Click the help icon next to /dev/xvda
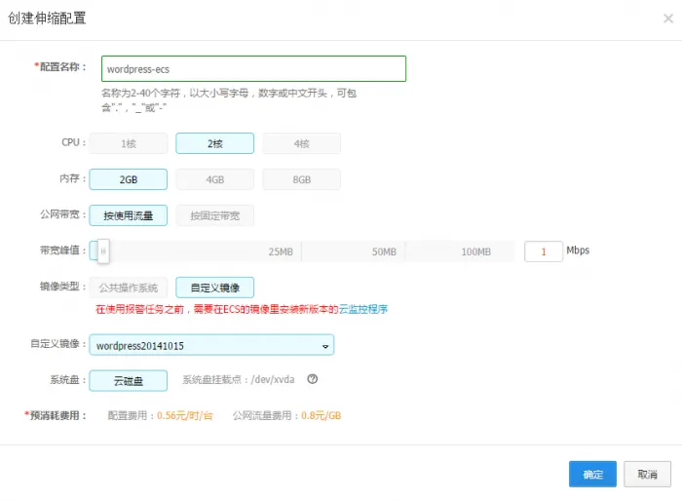Viewport: 682px width, 501px height. 313,379
